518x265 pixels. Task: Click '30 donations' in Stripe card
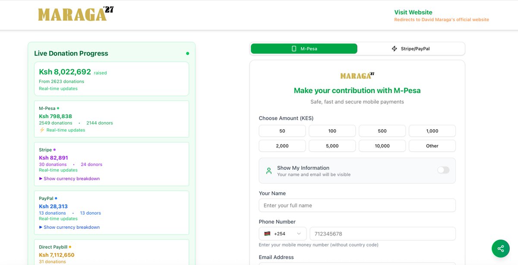pos(53,164)
